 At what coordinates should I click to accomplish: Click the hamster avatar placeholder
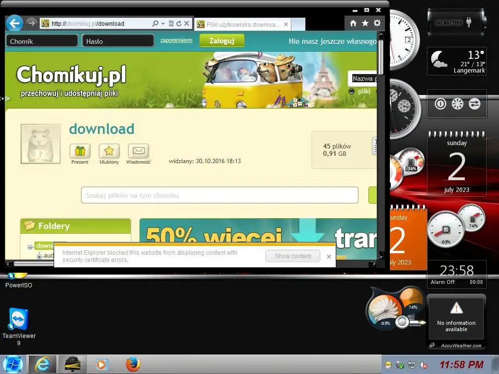point(40,144)
